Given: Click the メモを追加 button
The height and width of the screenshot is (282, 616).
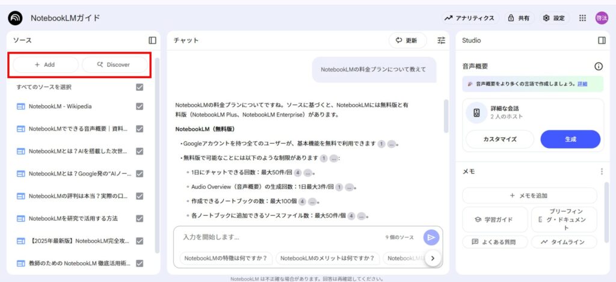Looking at the screenshot, I should 529,195.
